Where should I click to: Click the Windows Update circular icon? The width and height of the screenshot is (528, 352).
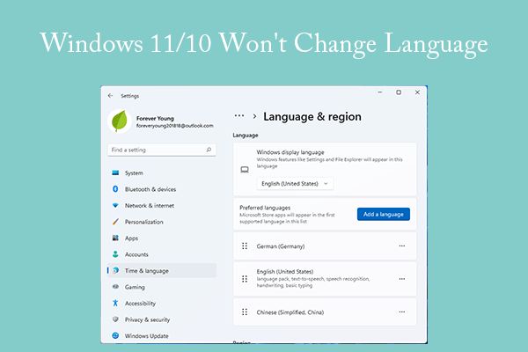coord(115,335)
